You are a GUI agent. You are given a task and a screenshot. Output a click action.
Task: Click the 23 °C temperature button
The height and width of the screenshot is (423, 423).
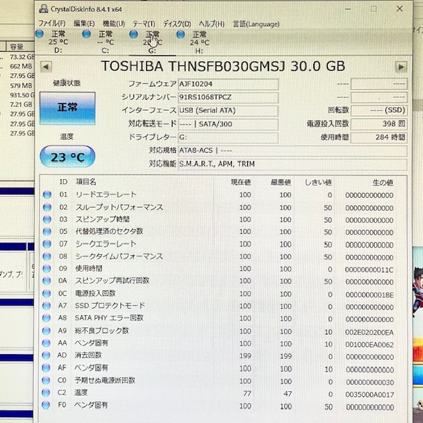pyautogui.click(x=67, y=157)
